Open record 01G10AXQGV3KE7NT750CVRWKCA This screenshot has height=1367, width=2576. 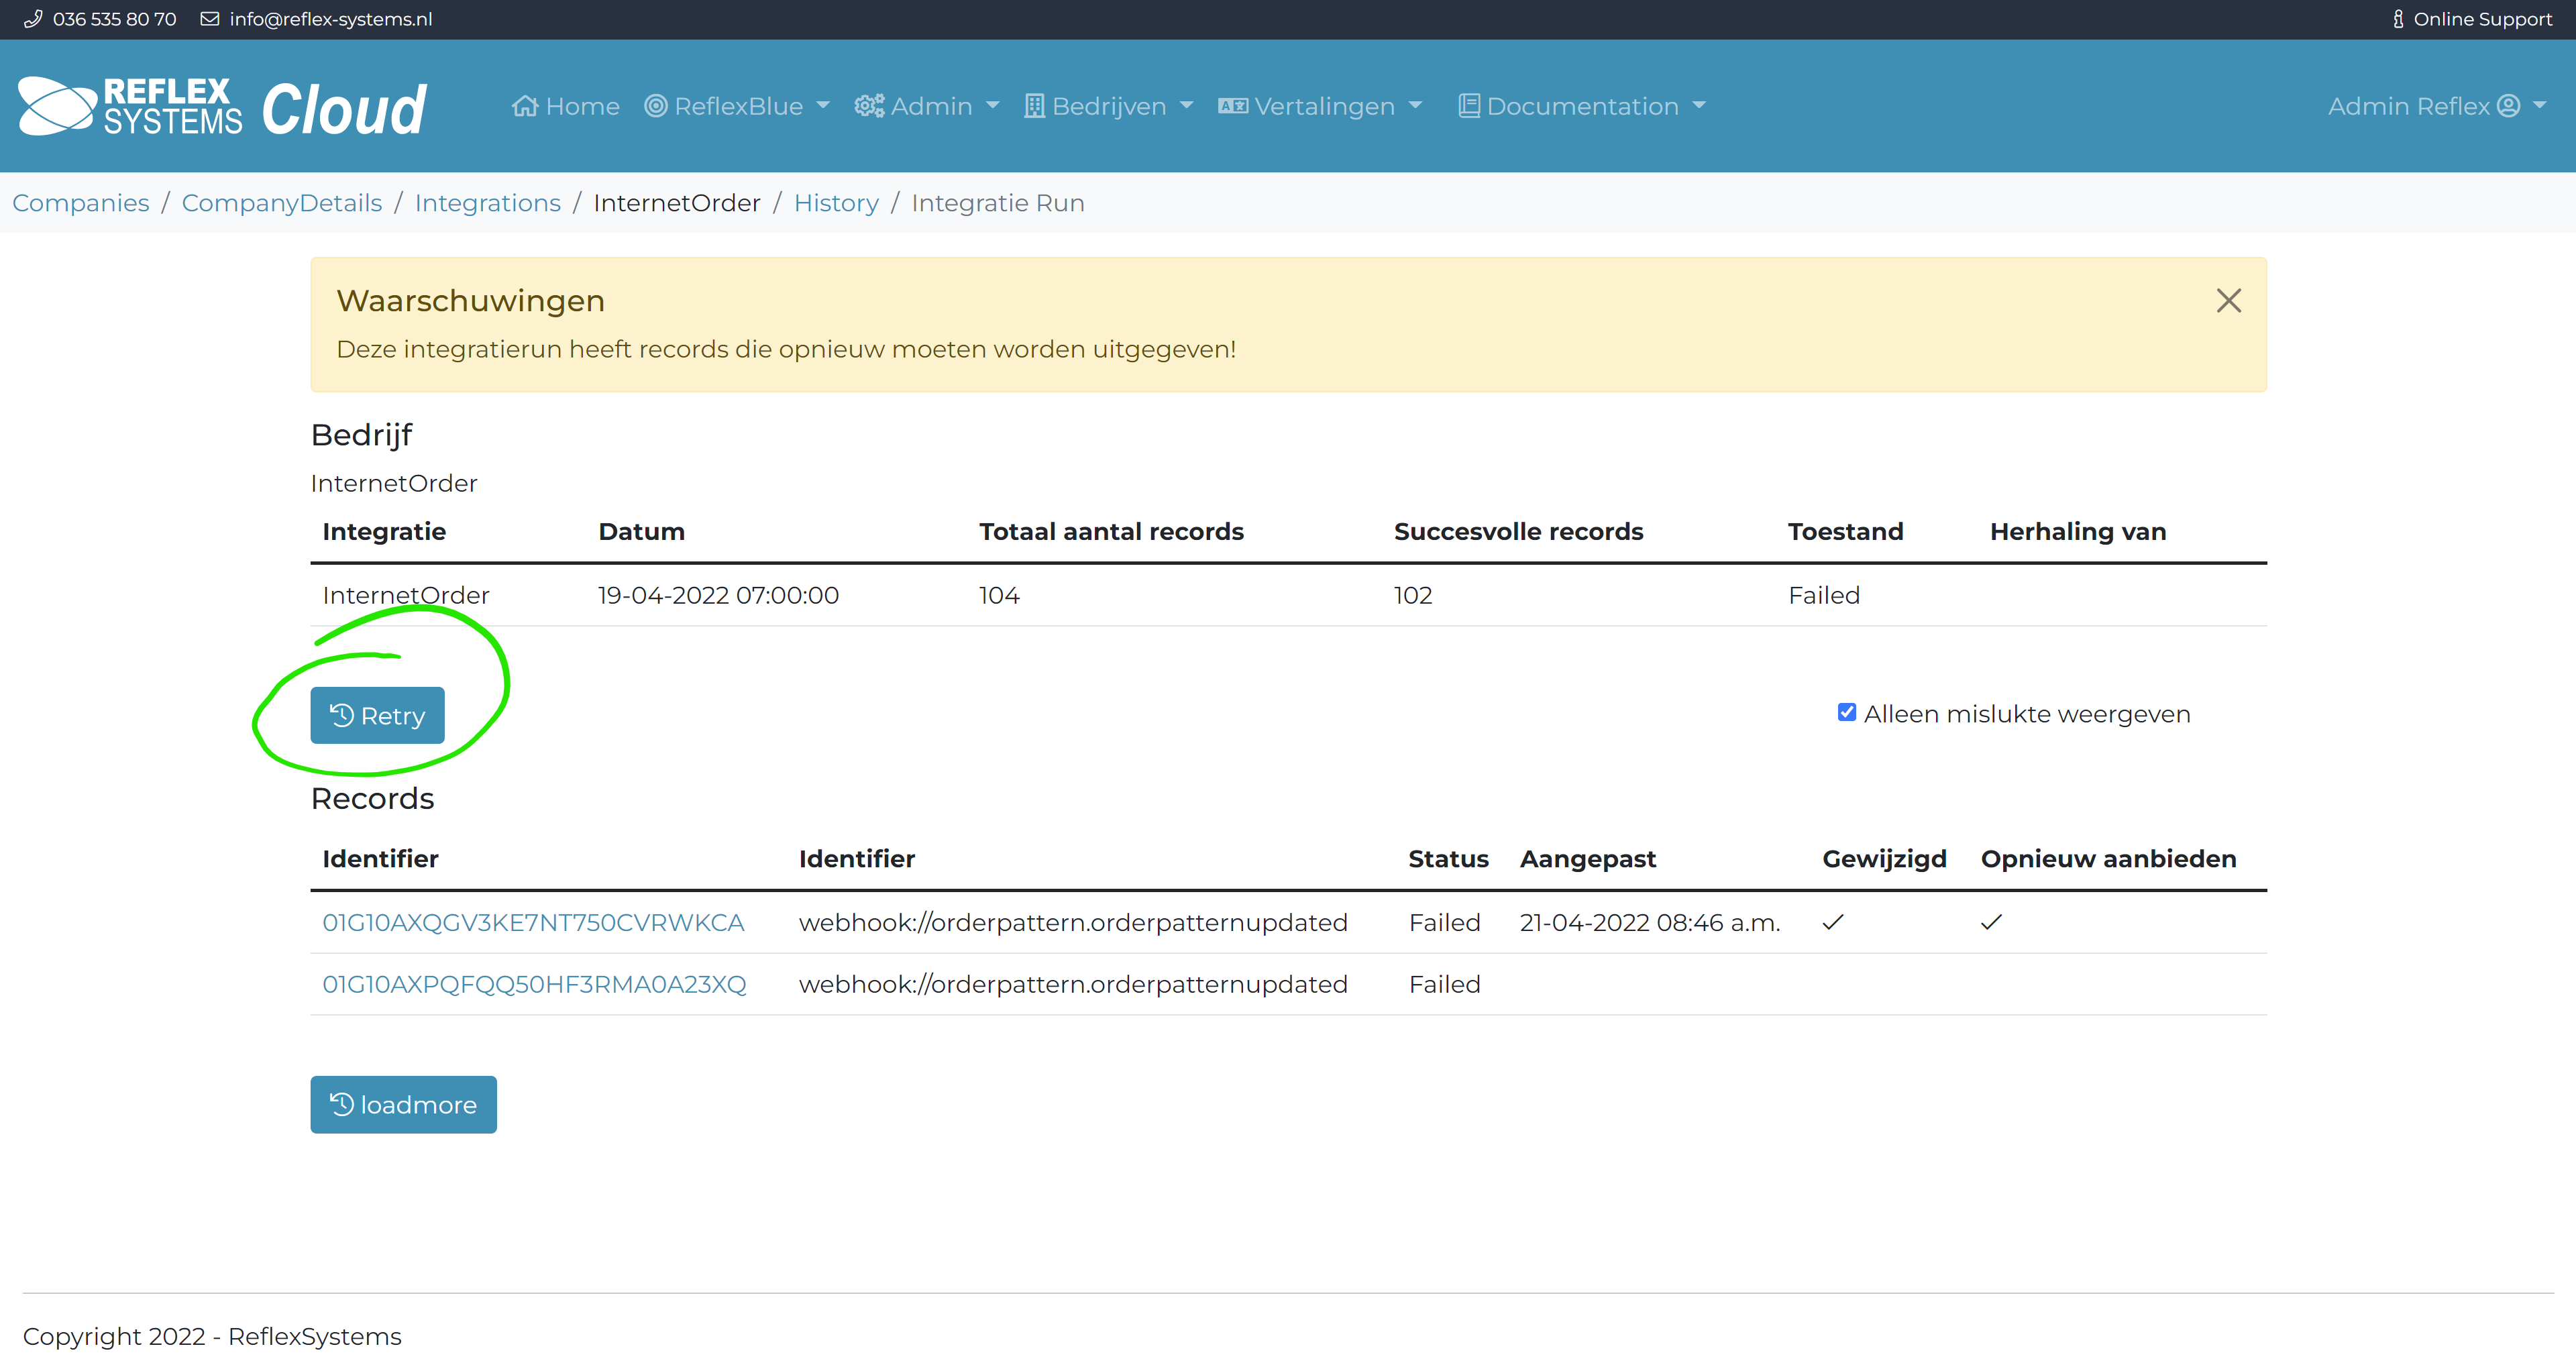point(533,922)
